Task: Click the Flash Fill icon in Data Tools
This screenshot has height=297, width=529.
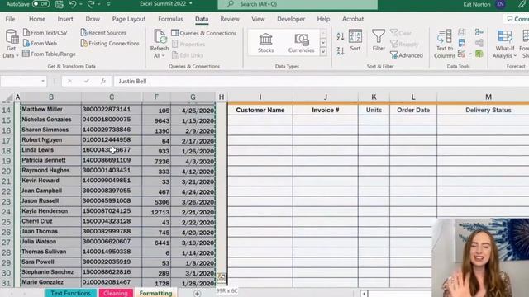Action: click(x=462, y=32)
